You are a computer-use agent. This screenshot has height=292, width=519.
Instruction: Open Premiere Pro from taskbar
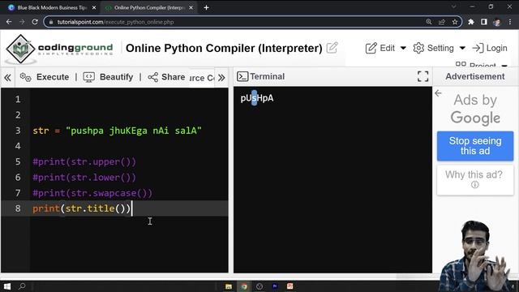click(x=275, y=286)
